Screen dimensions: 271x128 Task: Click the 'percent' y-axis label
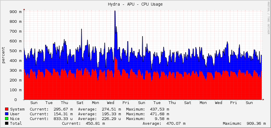tap(4, 55)
